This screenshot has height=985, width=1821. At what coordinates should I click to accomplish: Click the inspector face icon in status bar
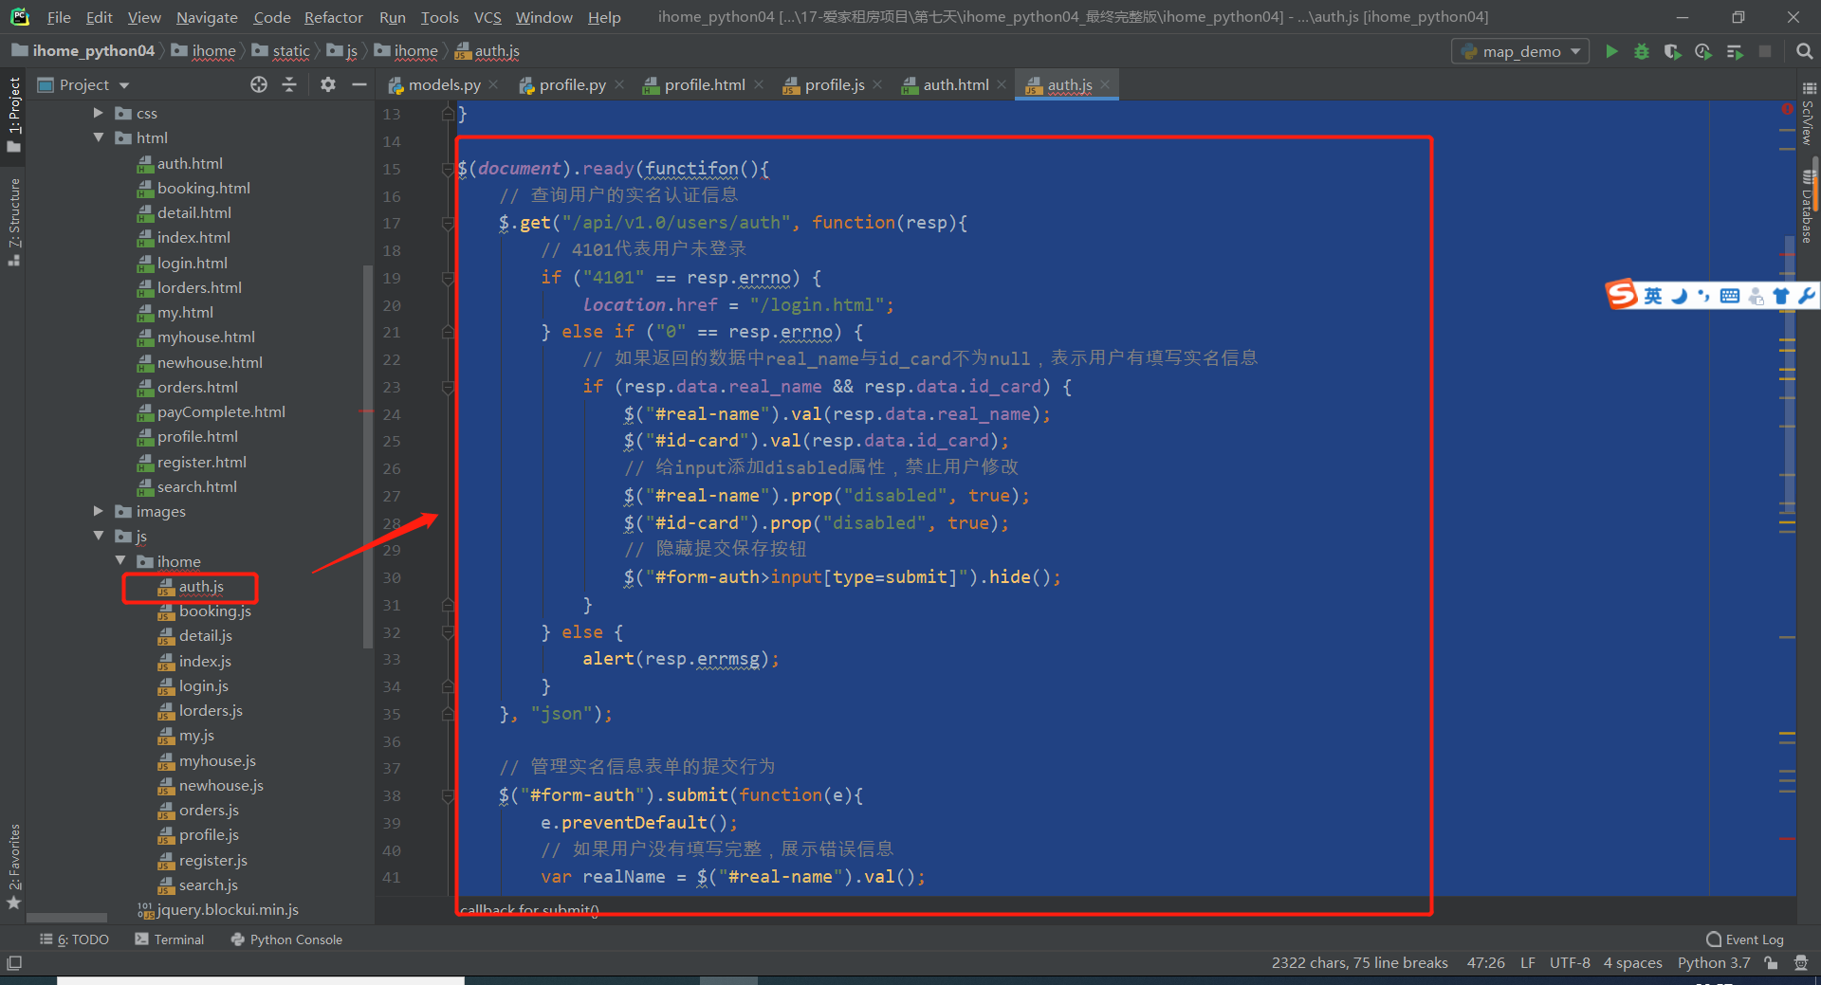(1801, 963)
